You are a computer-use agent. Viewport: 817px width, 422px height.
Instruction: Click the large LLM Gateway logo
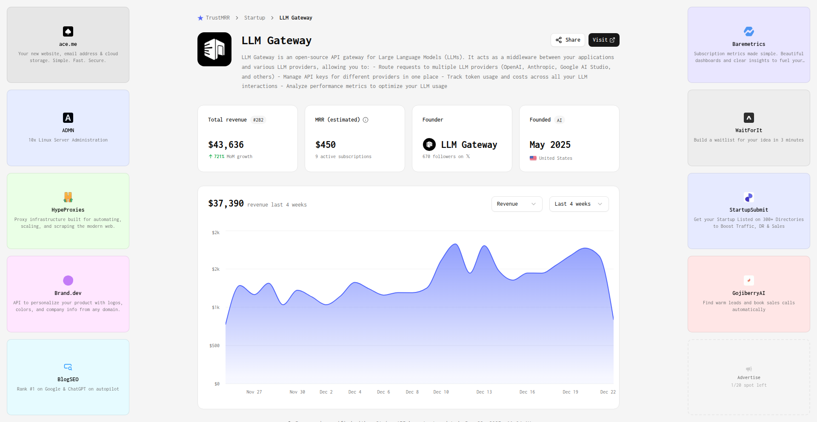click(214, 49)
